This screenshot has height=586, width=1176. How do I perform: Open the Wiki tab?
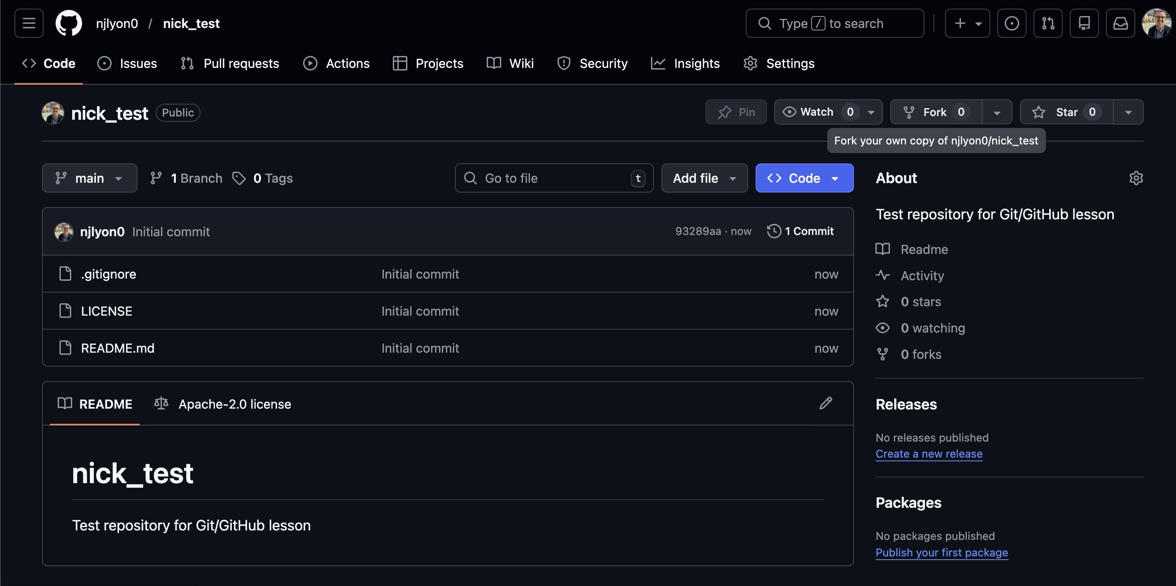[510, 63]
